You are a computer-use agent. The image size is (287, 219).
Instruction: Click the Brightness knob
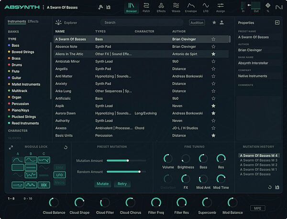coord(186,158)
